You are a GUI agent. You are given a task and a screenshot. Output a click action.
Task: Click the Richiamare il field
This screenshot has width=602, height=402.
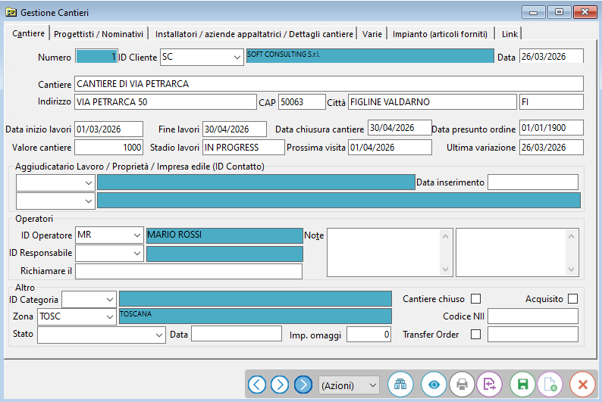(x=189, y=271)
